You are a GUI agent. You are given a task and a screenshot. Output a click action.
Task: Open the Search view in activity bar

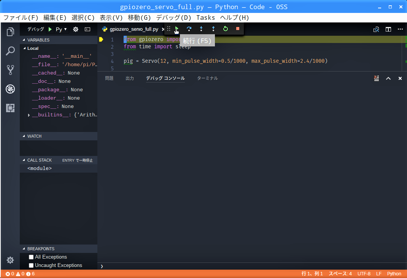10,51
